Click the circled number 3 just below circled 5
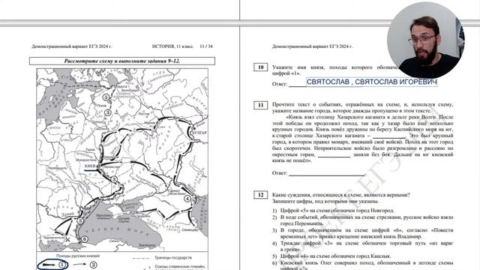Screen dimensions: 480x270 pyautogui.click(x=108, y=112)
